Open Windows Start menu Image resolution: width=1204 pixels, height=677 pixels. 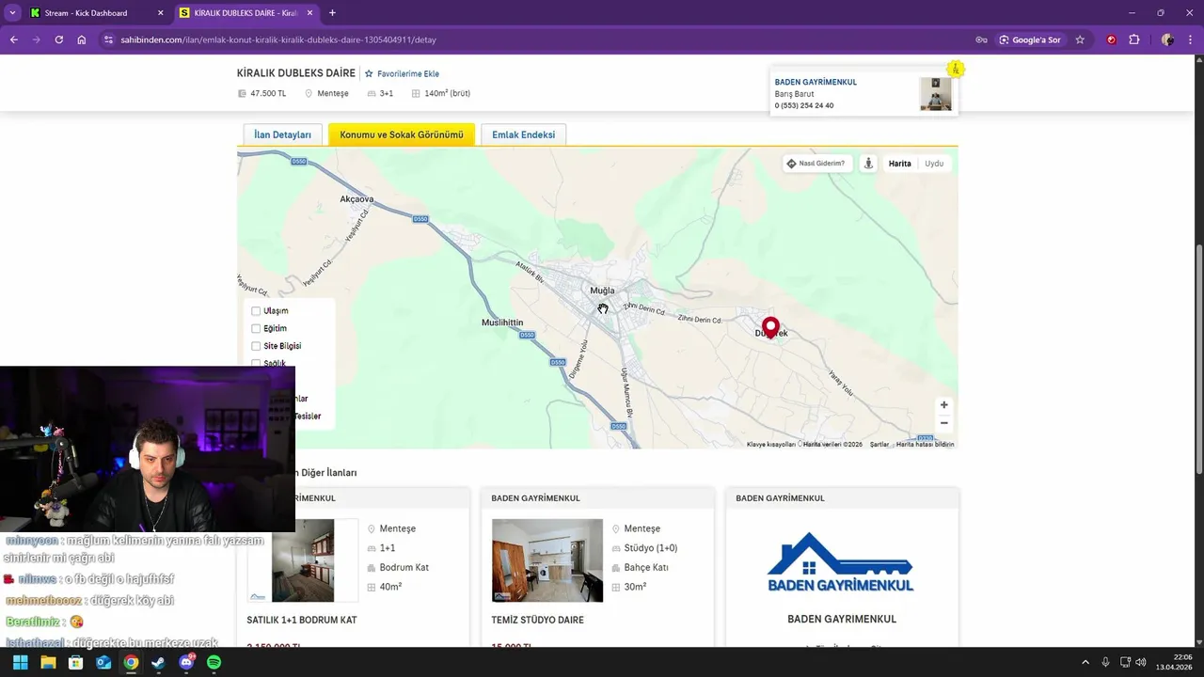pyautogui.click(x=20, y=662)
